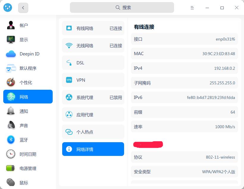Open 个人热点 personal hotspot settings
244x189 pixels.
pyautogui.click(x=68, y=132)
